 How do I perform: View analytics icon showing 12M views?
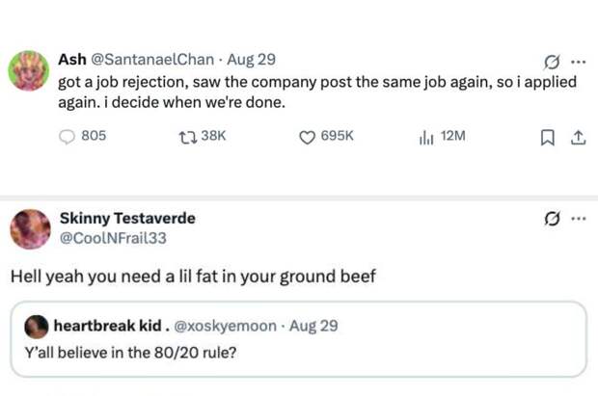click(x=425, y=137)
